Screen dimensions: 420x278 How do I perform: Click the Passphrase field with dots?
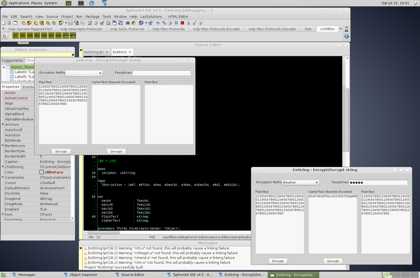click(x=378, y=182)
